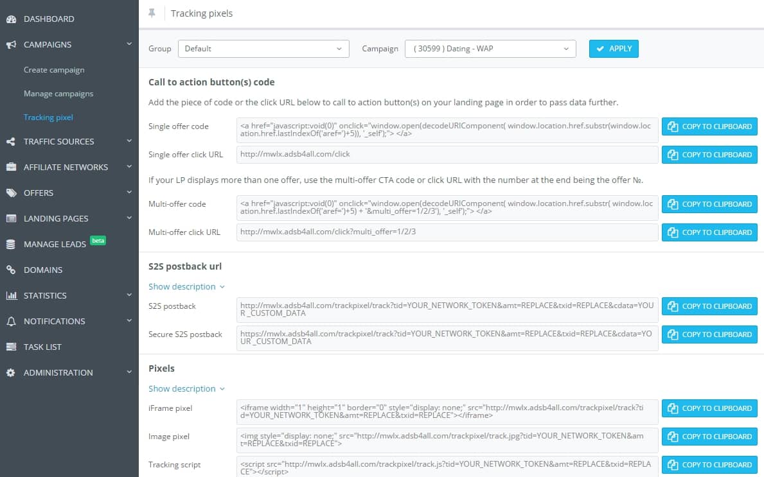Expand the Landing Pages menu chevron

(x=129, y=218)
